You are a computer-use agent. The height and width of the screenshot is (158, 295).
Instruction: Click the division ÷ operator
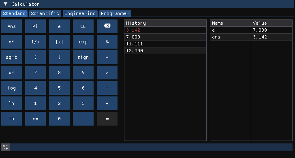(x=107, y=57)
